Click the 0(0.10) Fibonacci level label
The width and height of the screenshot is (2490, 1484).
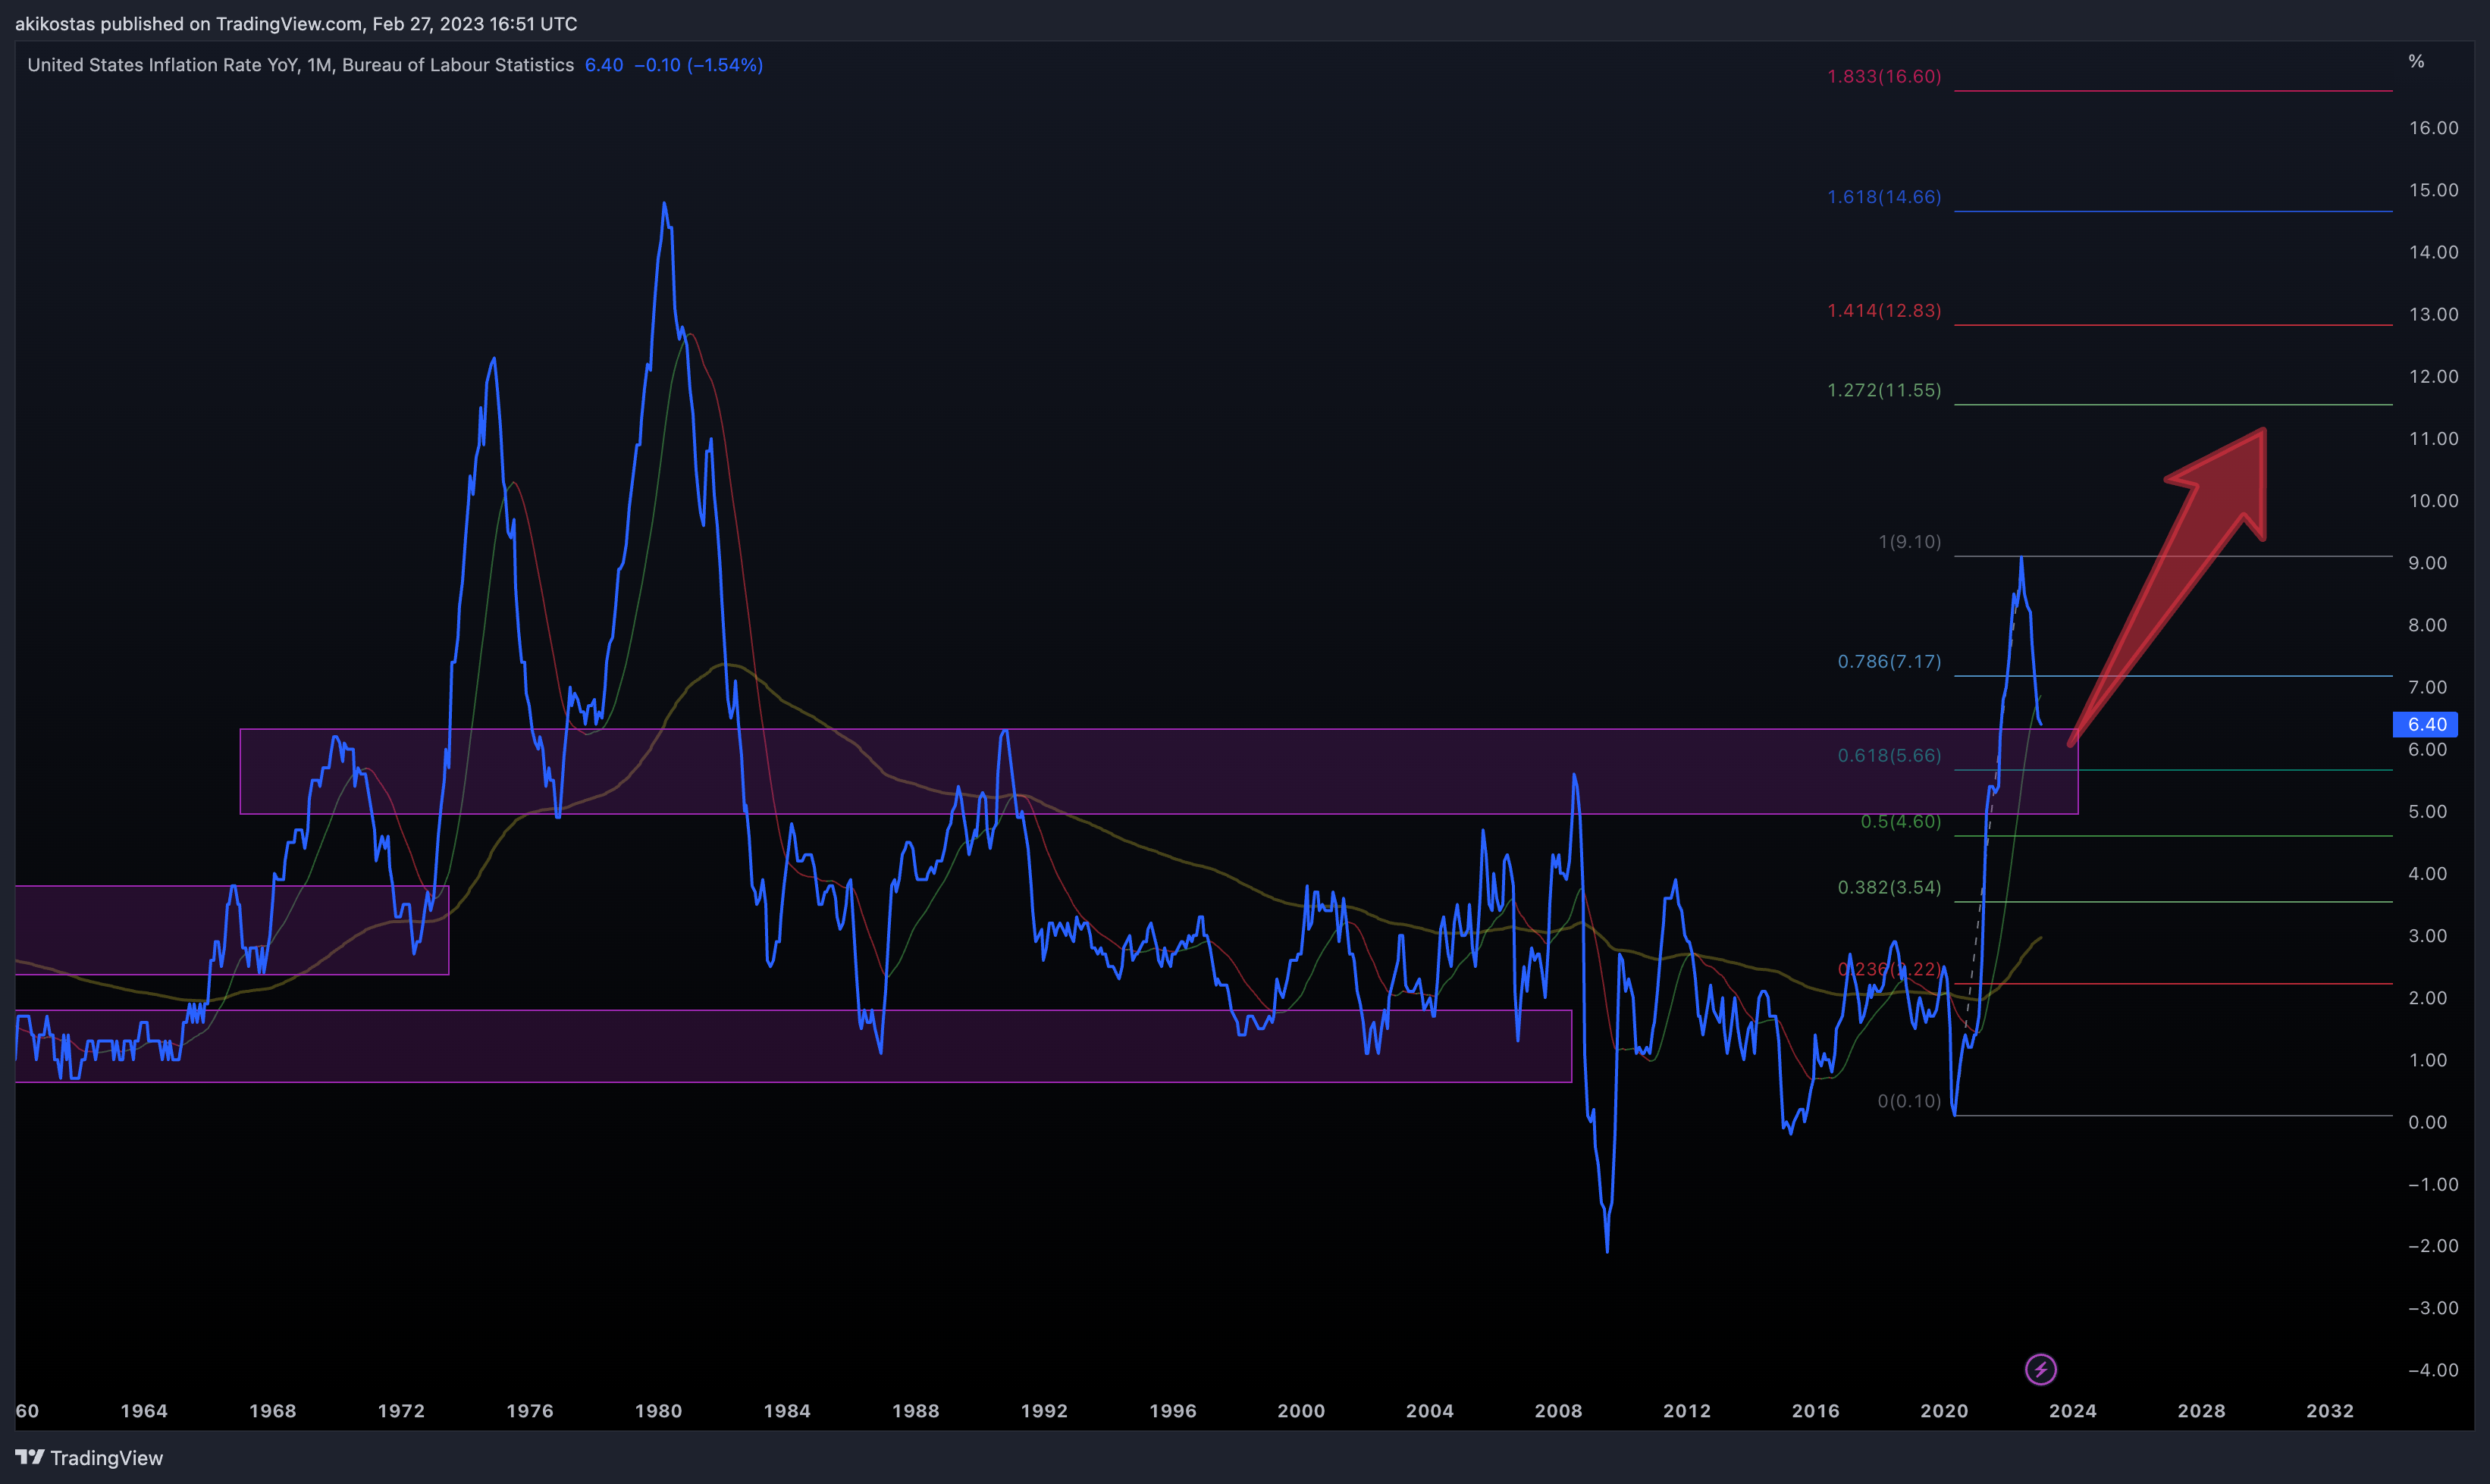(x=1908, y=1101)
